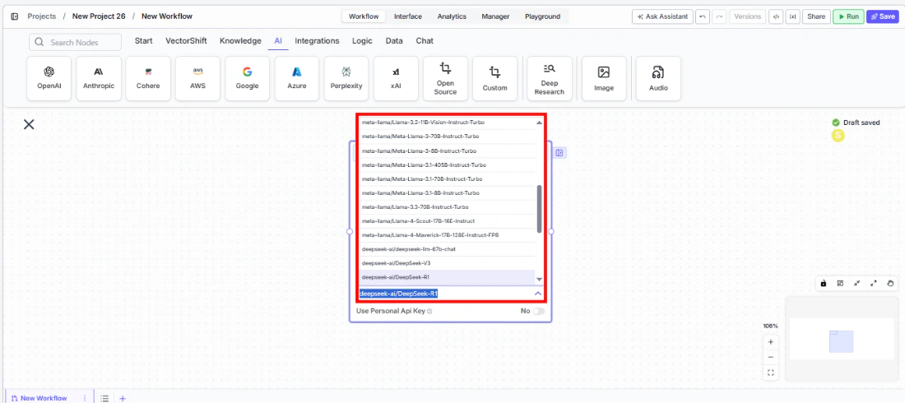Screen dimensions: 905x403
Task: Go to Projects breadcrumb link
Action: (42, 16)
